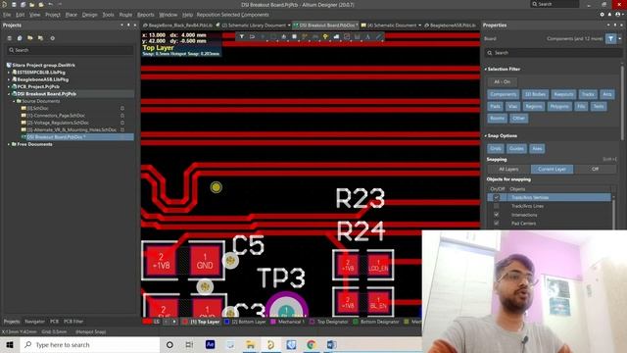Viewport: 627px width, 353px height.
Task: Toggle the Components selection filter
Action: pyautogui.click(x=503, y=94)
